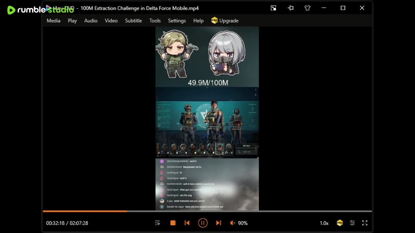Minimize the player window

tap(324, 8)
